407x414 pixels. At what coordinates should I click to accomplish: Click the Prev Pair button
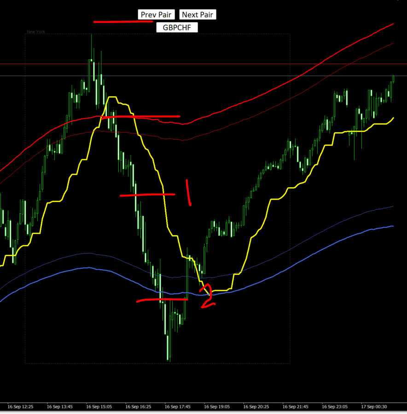click(156, 15)
